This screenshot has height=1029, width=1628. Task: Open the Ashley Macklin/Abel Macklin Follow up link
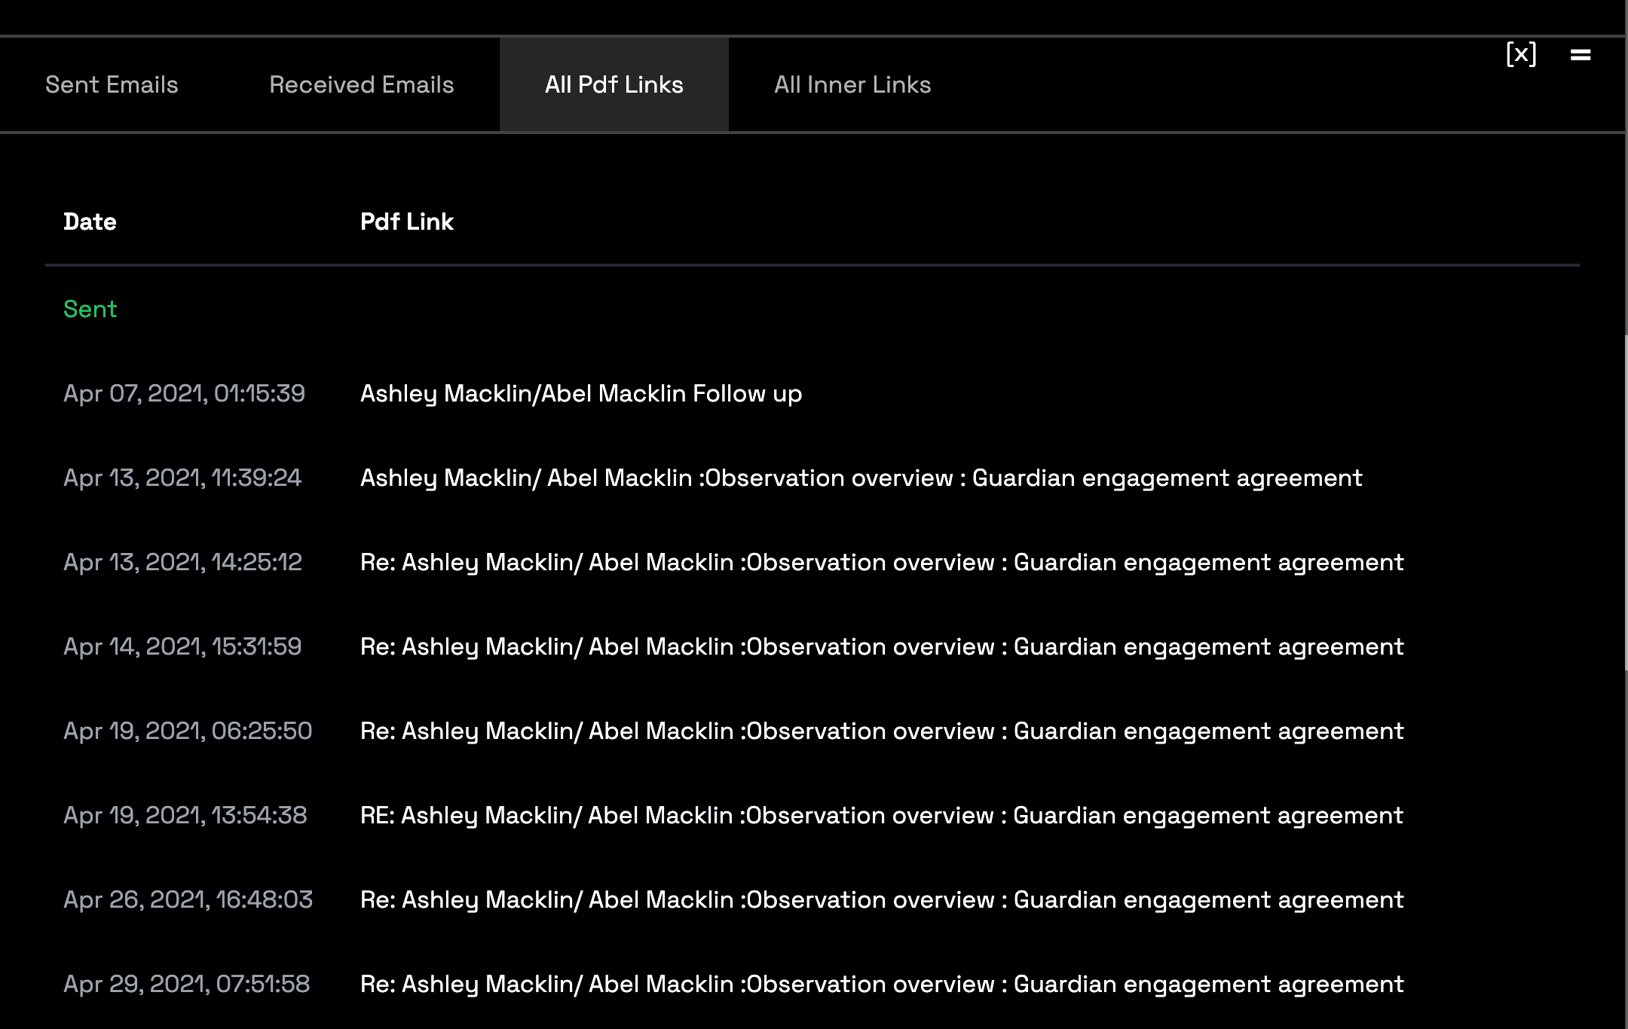[x=580, y=393]
